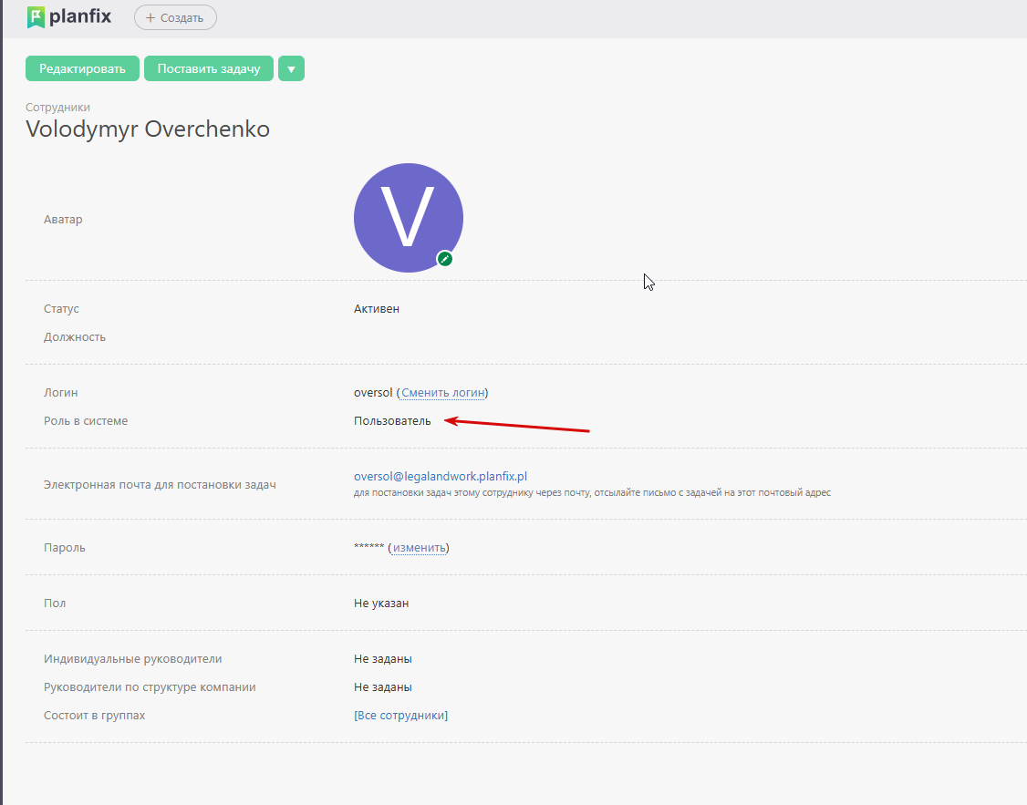The width and height of the screenshot is (1027, 805).
Task: Click the Аватар label
Action: click(63, 219)
